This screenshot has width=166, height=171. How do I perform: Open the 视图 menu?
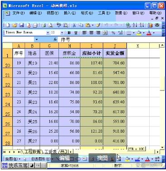(x=53, y=13)
